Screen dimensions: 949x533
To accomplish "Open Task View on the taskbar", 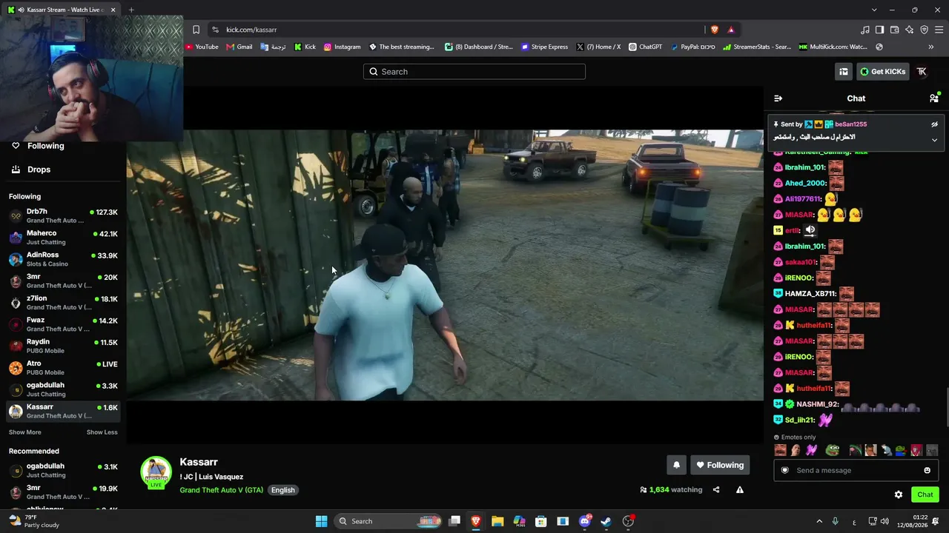I will (x=454, y=521).
